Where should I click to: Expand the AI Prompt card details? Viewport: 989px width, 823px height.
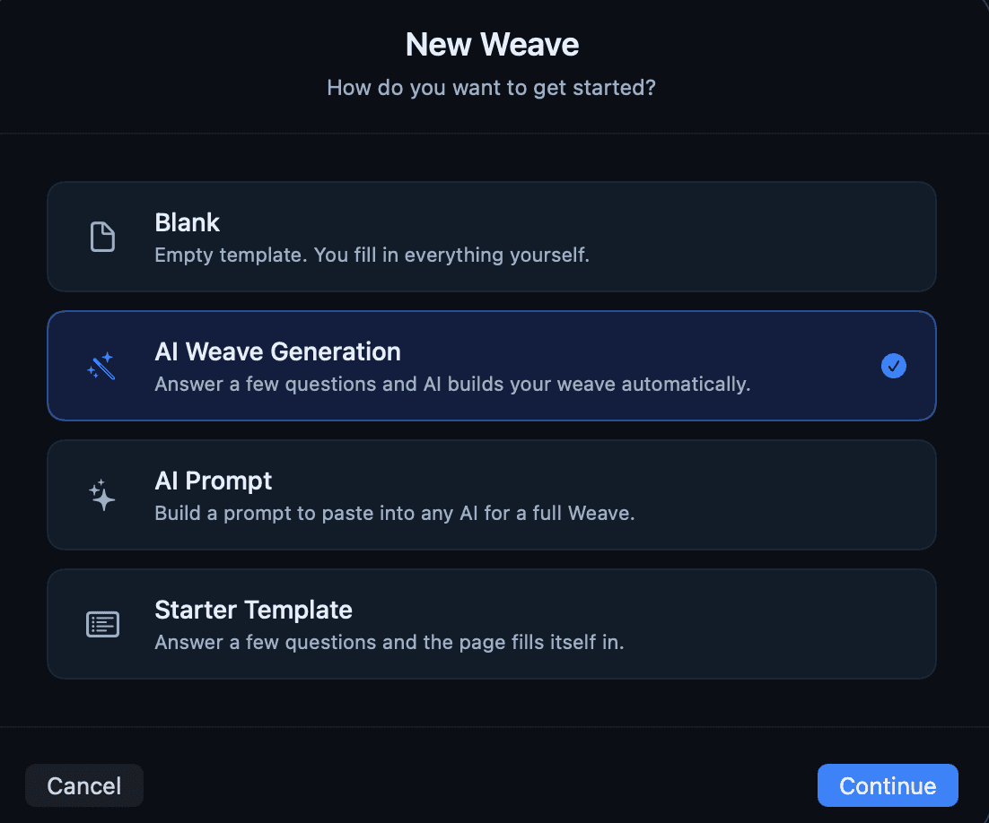(x=492, y=495)
